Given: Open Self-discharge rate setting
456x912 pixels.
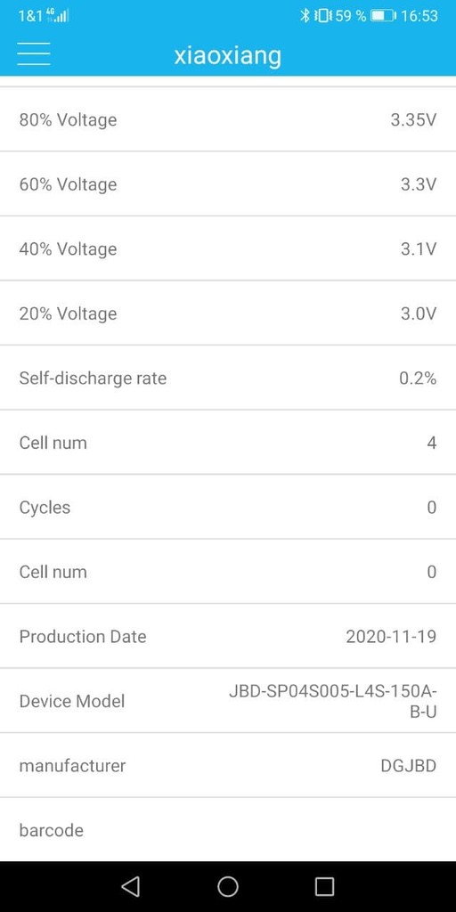Looking at the screenshot, I should [228, 378].
